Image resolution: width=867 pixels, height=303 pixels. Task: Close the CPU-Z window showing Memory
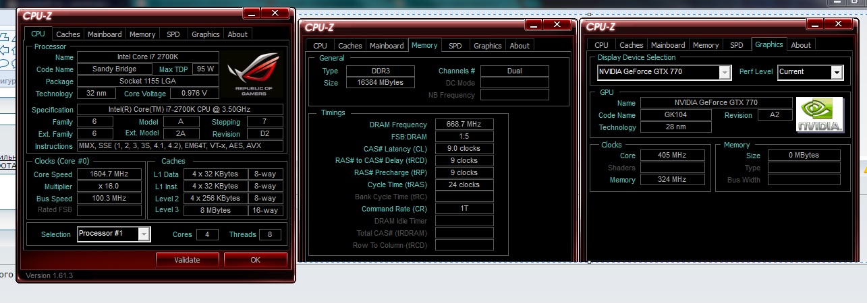(x=557, y=24)
